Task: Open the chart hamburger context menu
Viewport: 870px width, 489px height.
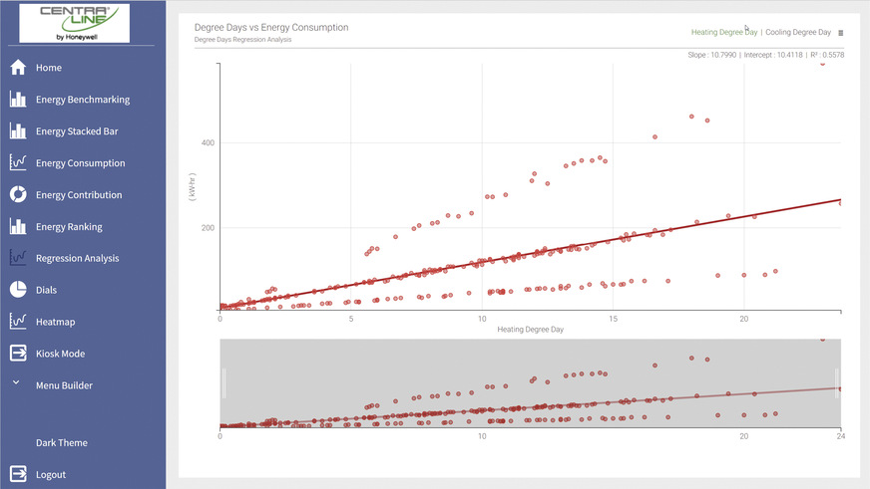Action: coord(841,33)
